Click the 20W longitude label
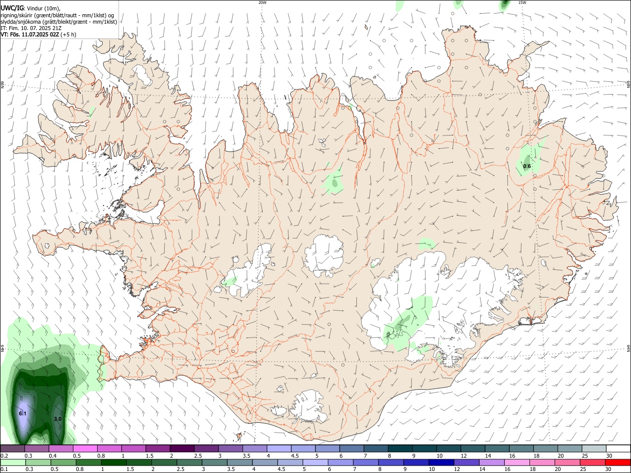 click(x=262, y=2)
